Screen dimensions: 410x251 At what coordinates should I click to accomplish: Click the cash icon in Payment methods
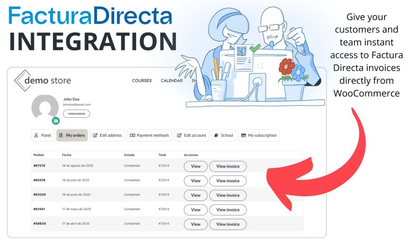(133, 136)
